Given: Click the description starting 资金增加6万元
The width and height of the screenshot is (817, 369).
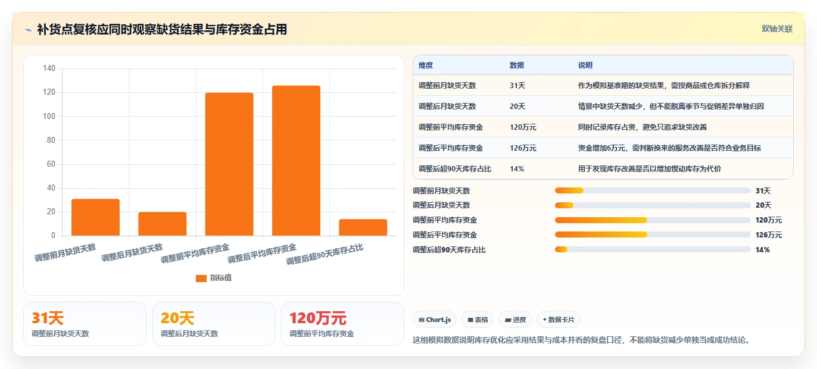Looking at the screenshot, I should point(669,148).
